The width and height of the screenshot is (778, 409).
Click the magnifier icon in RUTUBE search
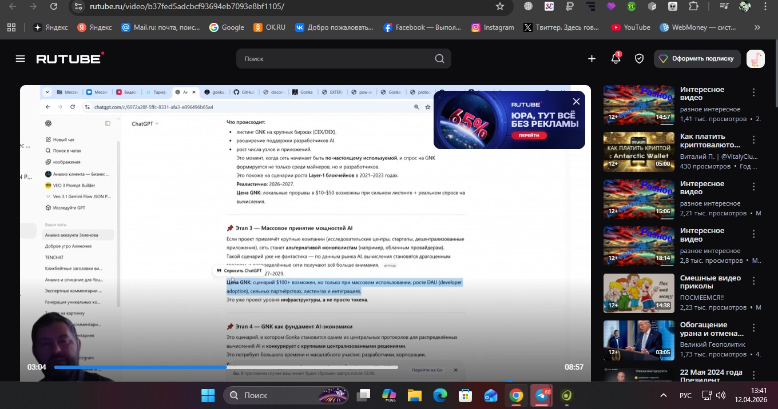tap(439, 59)
